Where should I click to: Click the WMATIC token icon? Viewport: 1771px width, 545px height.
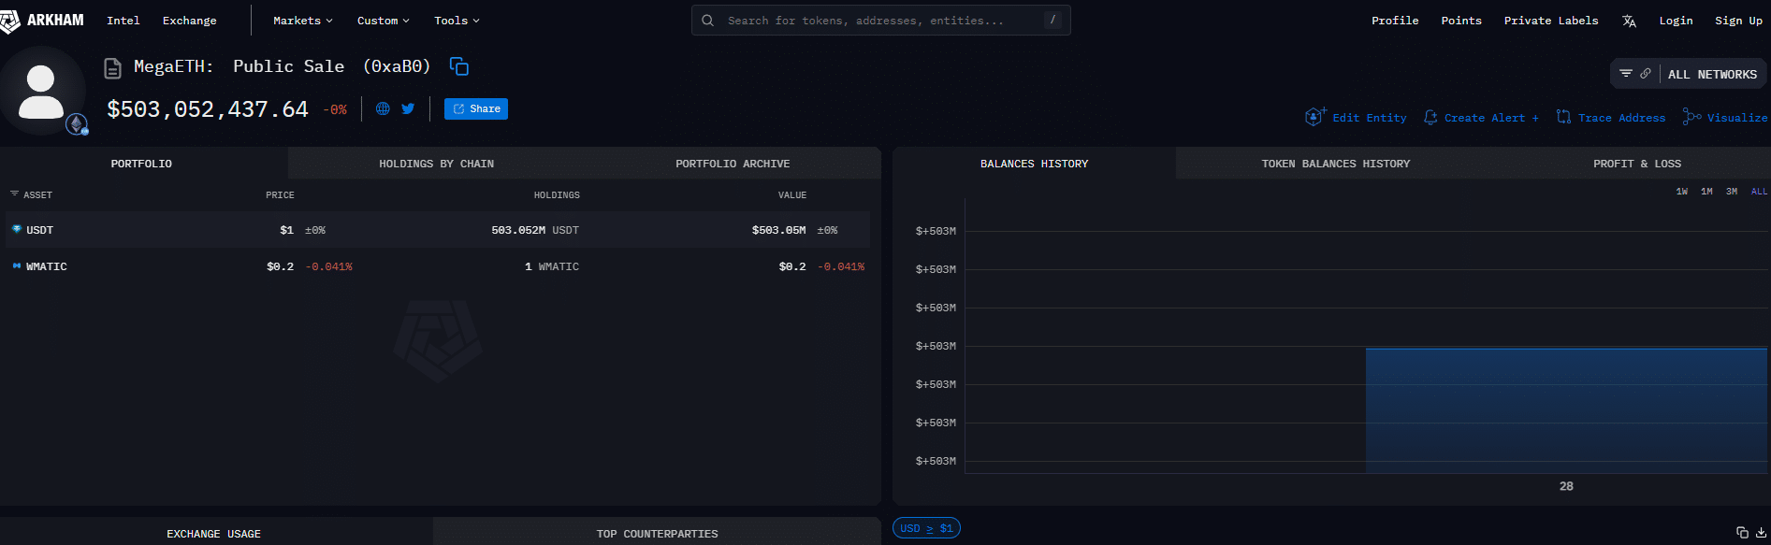pos(17,266)
